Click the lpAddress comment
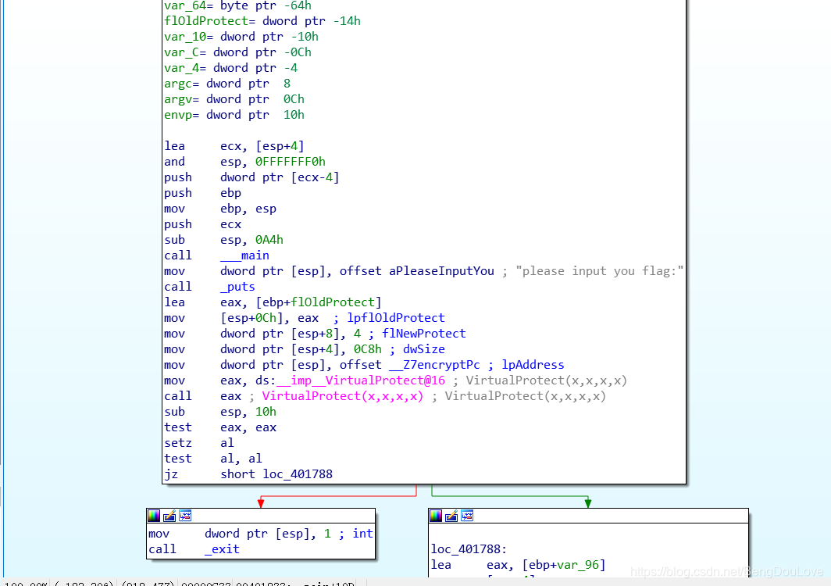This screenshot has width=831, height=586. [533, 365]
